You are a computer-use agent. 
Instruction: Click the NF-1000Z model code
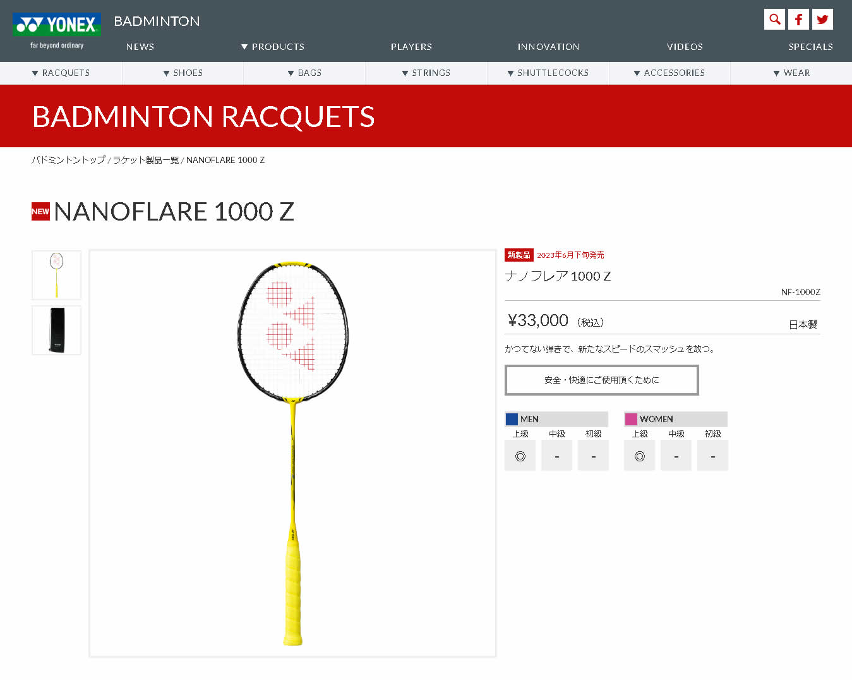tap(800, 292)
